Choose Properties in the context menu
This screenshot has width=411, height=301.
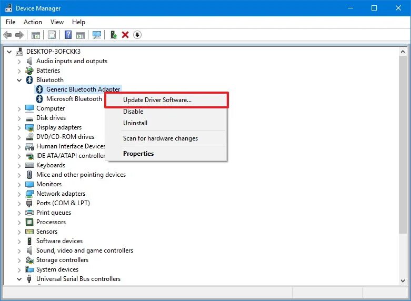(x=166, y=154)
